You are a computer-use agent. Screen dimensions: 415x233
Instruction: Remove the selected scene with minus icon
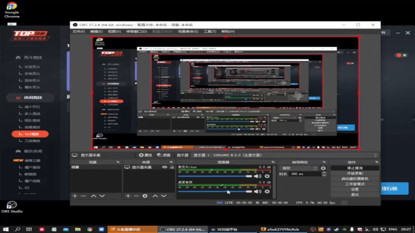(84, 196)
